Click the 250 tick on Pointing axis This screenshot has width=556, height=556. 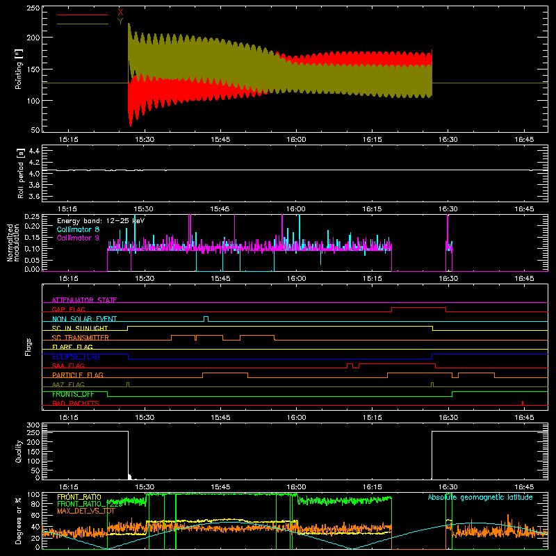click(33, 8)
